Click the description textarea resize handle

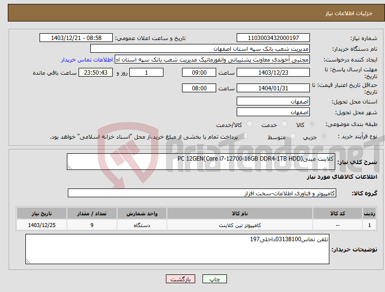click(70, 167)
